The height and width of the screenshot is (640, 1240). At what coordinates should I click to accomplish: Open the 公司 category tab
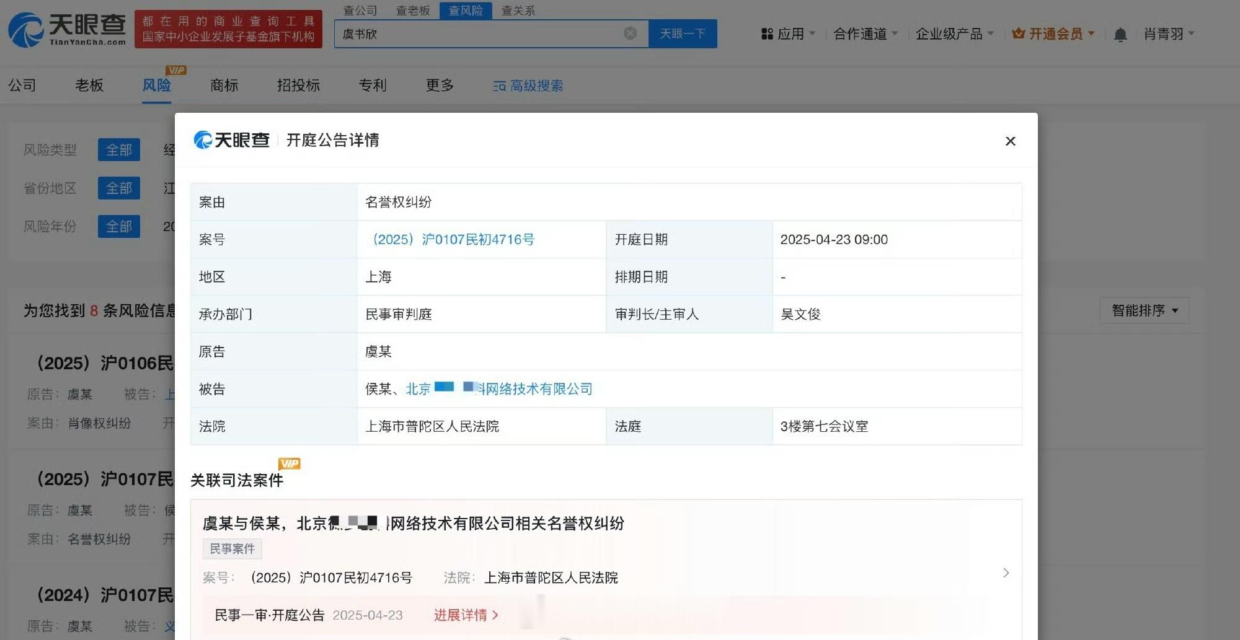pos(22,85)
